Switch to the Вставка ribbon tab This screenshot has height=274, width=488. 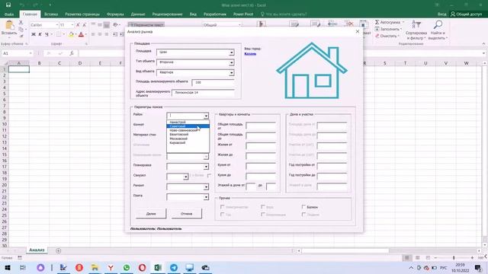[x=51, y=14]
